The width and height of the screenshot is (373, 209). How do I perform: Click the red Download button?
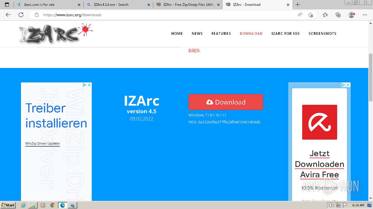pos(226,102)
